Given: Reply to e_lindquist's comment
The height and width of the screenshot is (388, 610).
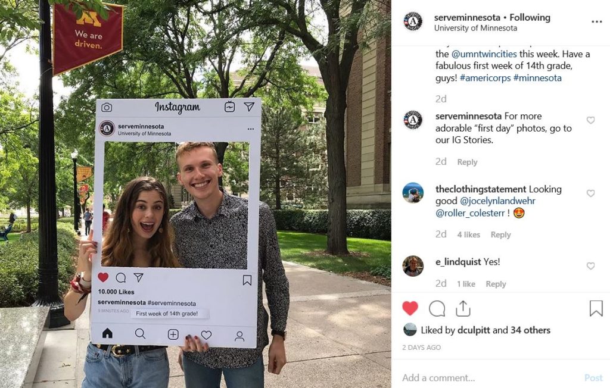Looking at the screenshot, I should 496,284.
